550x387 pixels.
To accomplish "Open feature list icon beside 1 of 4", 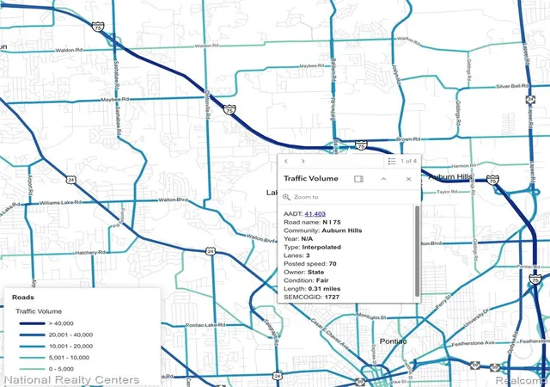I will [392, 161].
